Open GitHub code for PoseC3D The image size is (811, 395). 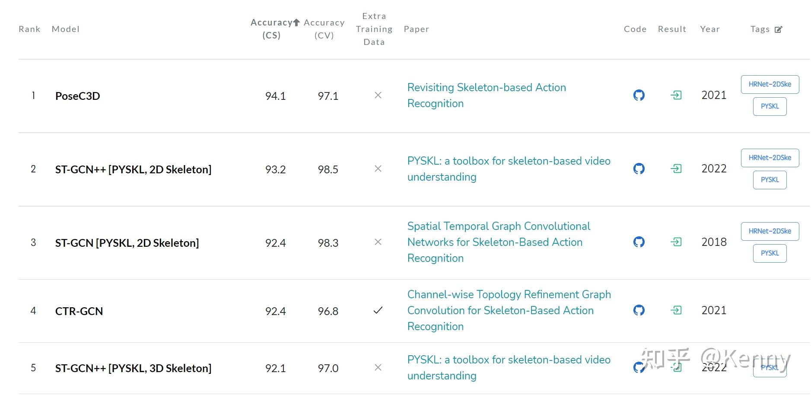639,95
